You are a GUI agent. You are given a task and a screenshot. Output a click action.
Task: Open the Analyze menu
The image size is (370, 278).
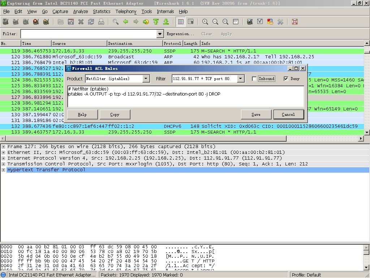81,11
